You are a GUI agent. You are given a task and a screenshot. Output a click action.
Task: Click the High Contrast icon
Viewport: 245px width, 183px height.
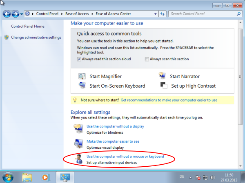point(164,85)
